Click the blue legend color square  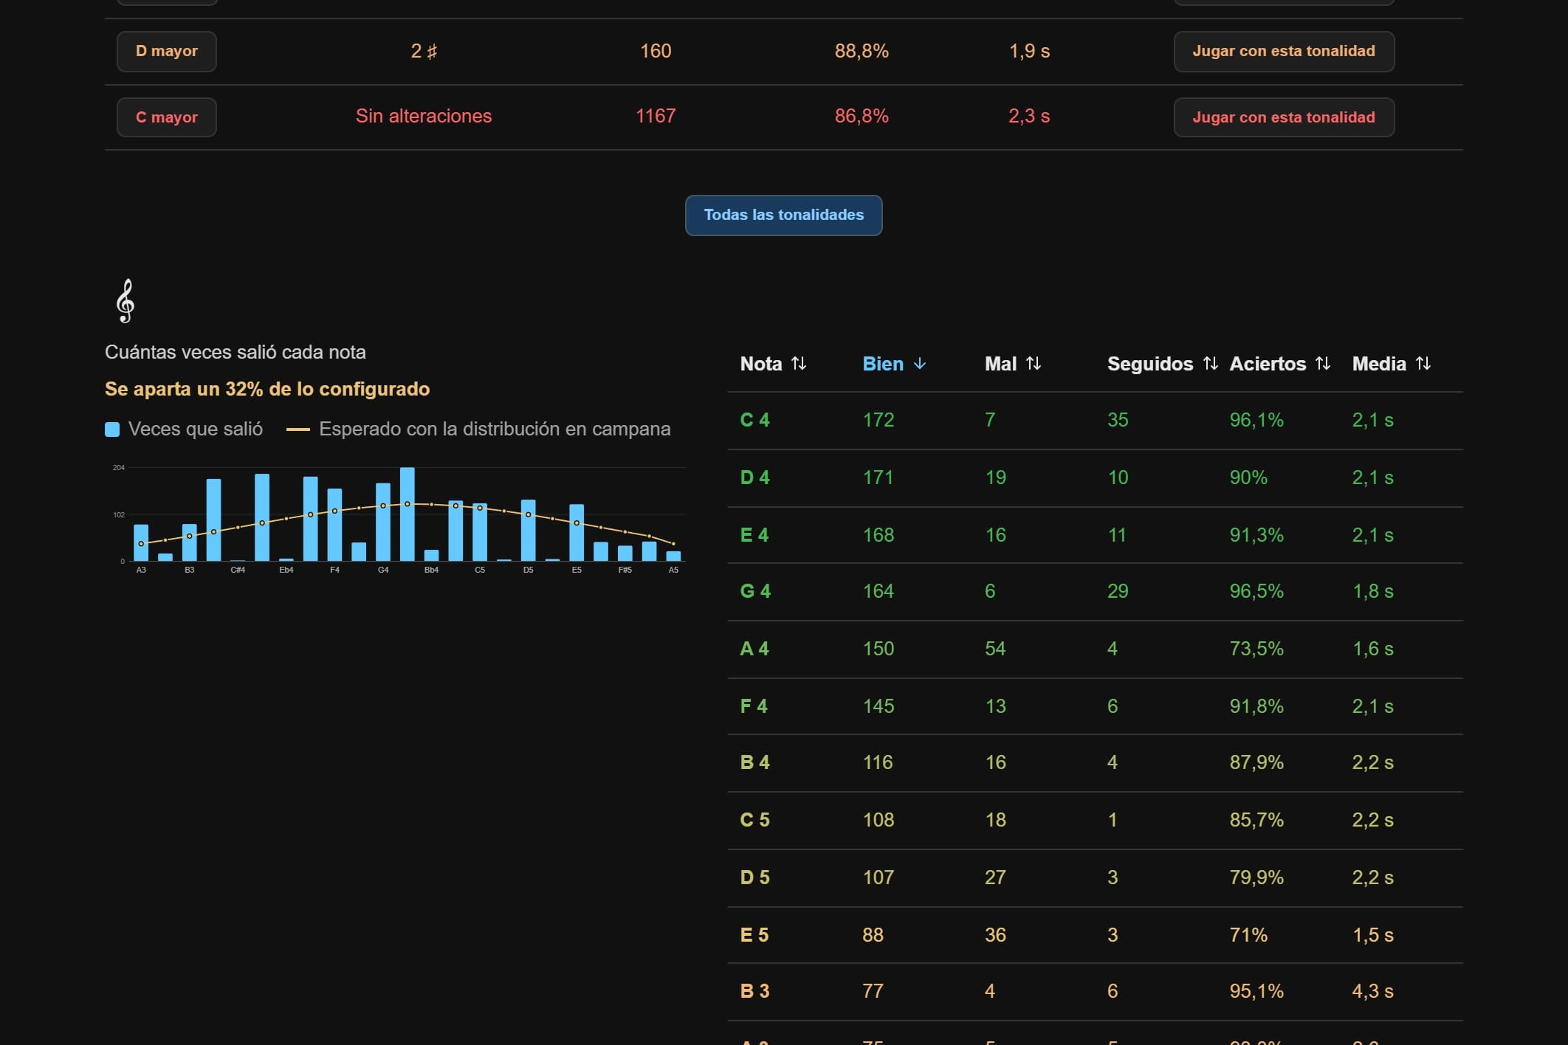[x=112, y=430]
